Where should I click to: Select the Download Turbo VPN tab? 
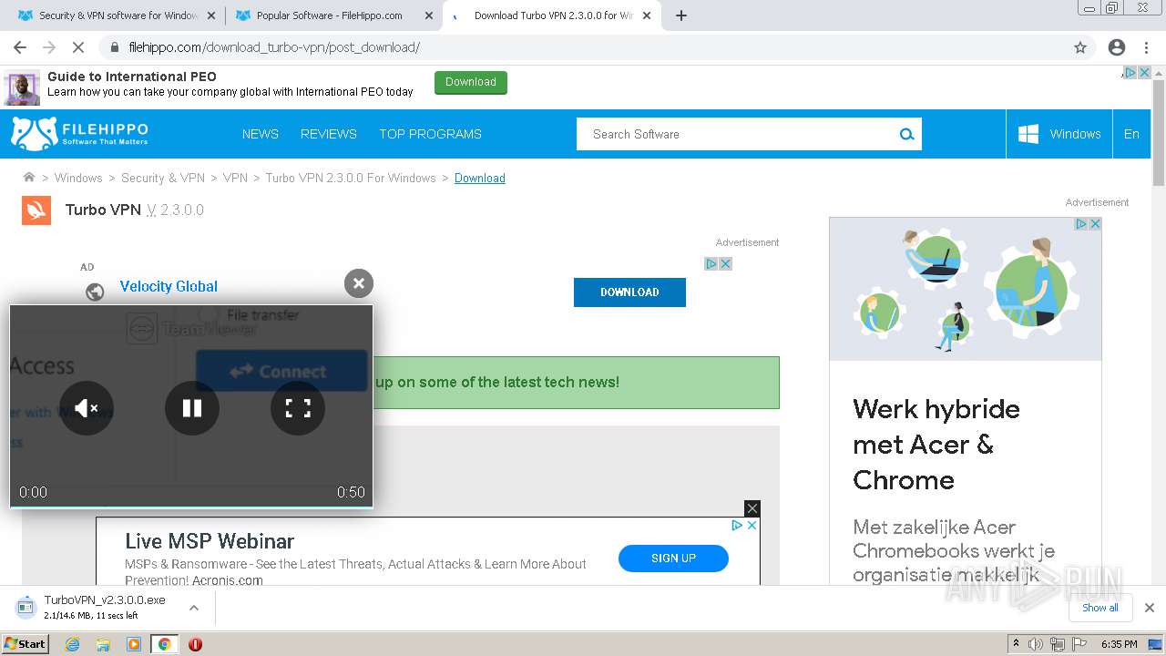coord(551,15)
